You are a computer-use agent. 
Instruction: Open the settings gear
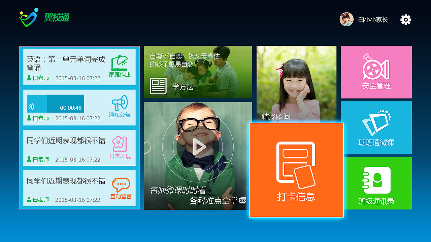[x=405, y=19]
